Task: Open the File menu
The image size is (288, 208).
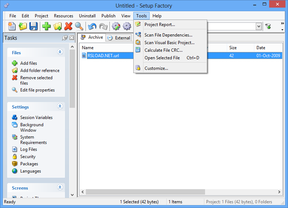Action: pos(13,16)
